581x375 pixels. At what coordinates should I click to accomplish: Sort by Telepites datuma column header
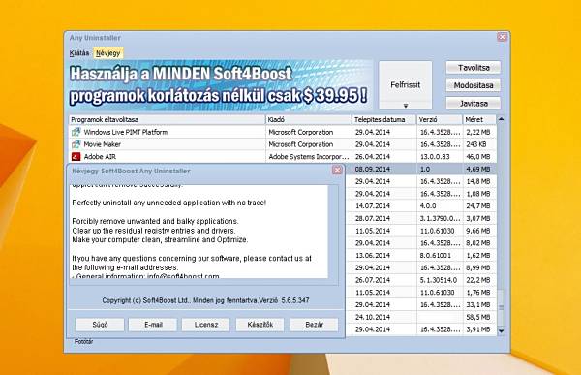tap(384, 119)
